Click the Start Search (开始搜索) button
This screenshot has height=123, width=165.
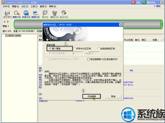point(92,96)
